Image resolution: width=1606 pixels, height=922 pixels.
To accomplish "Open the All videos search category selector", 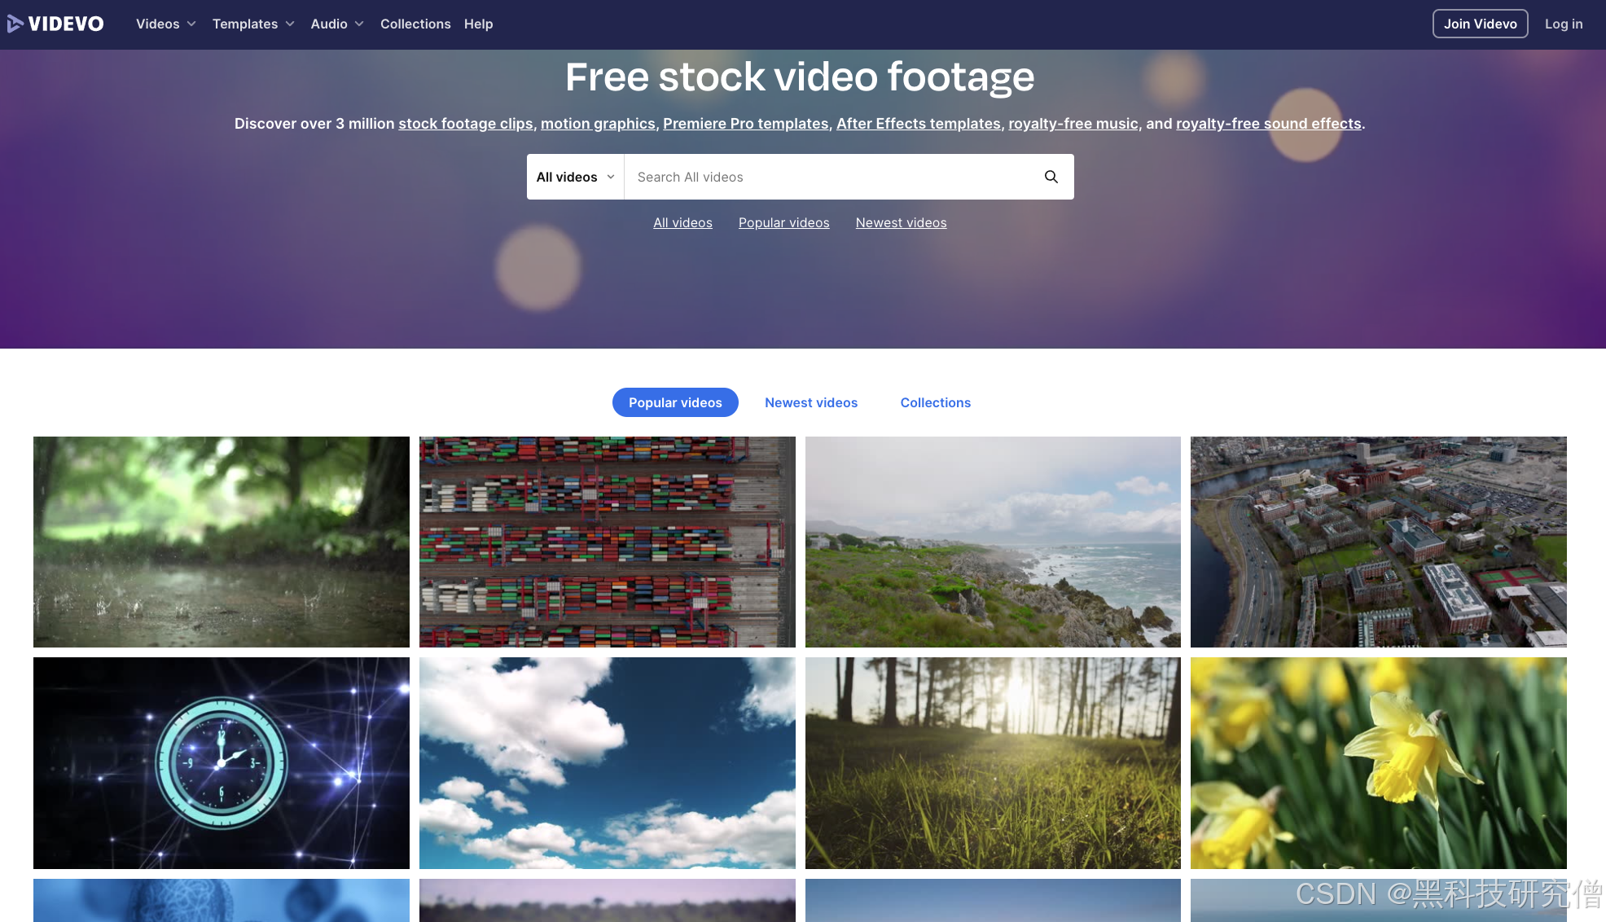I will pyautogui.click(x=575, y=177).
